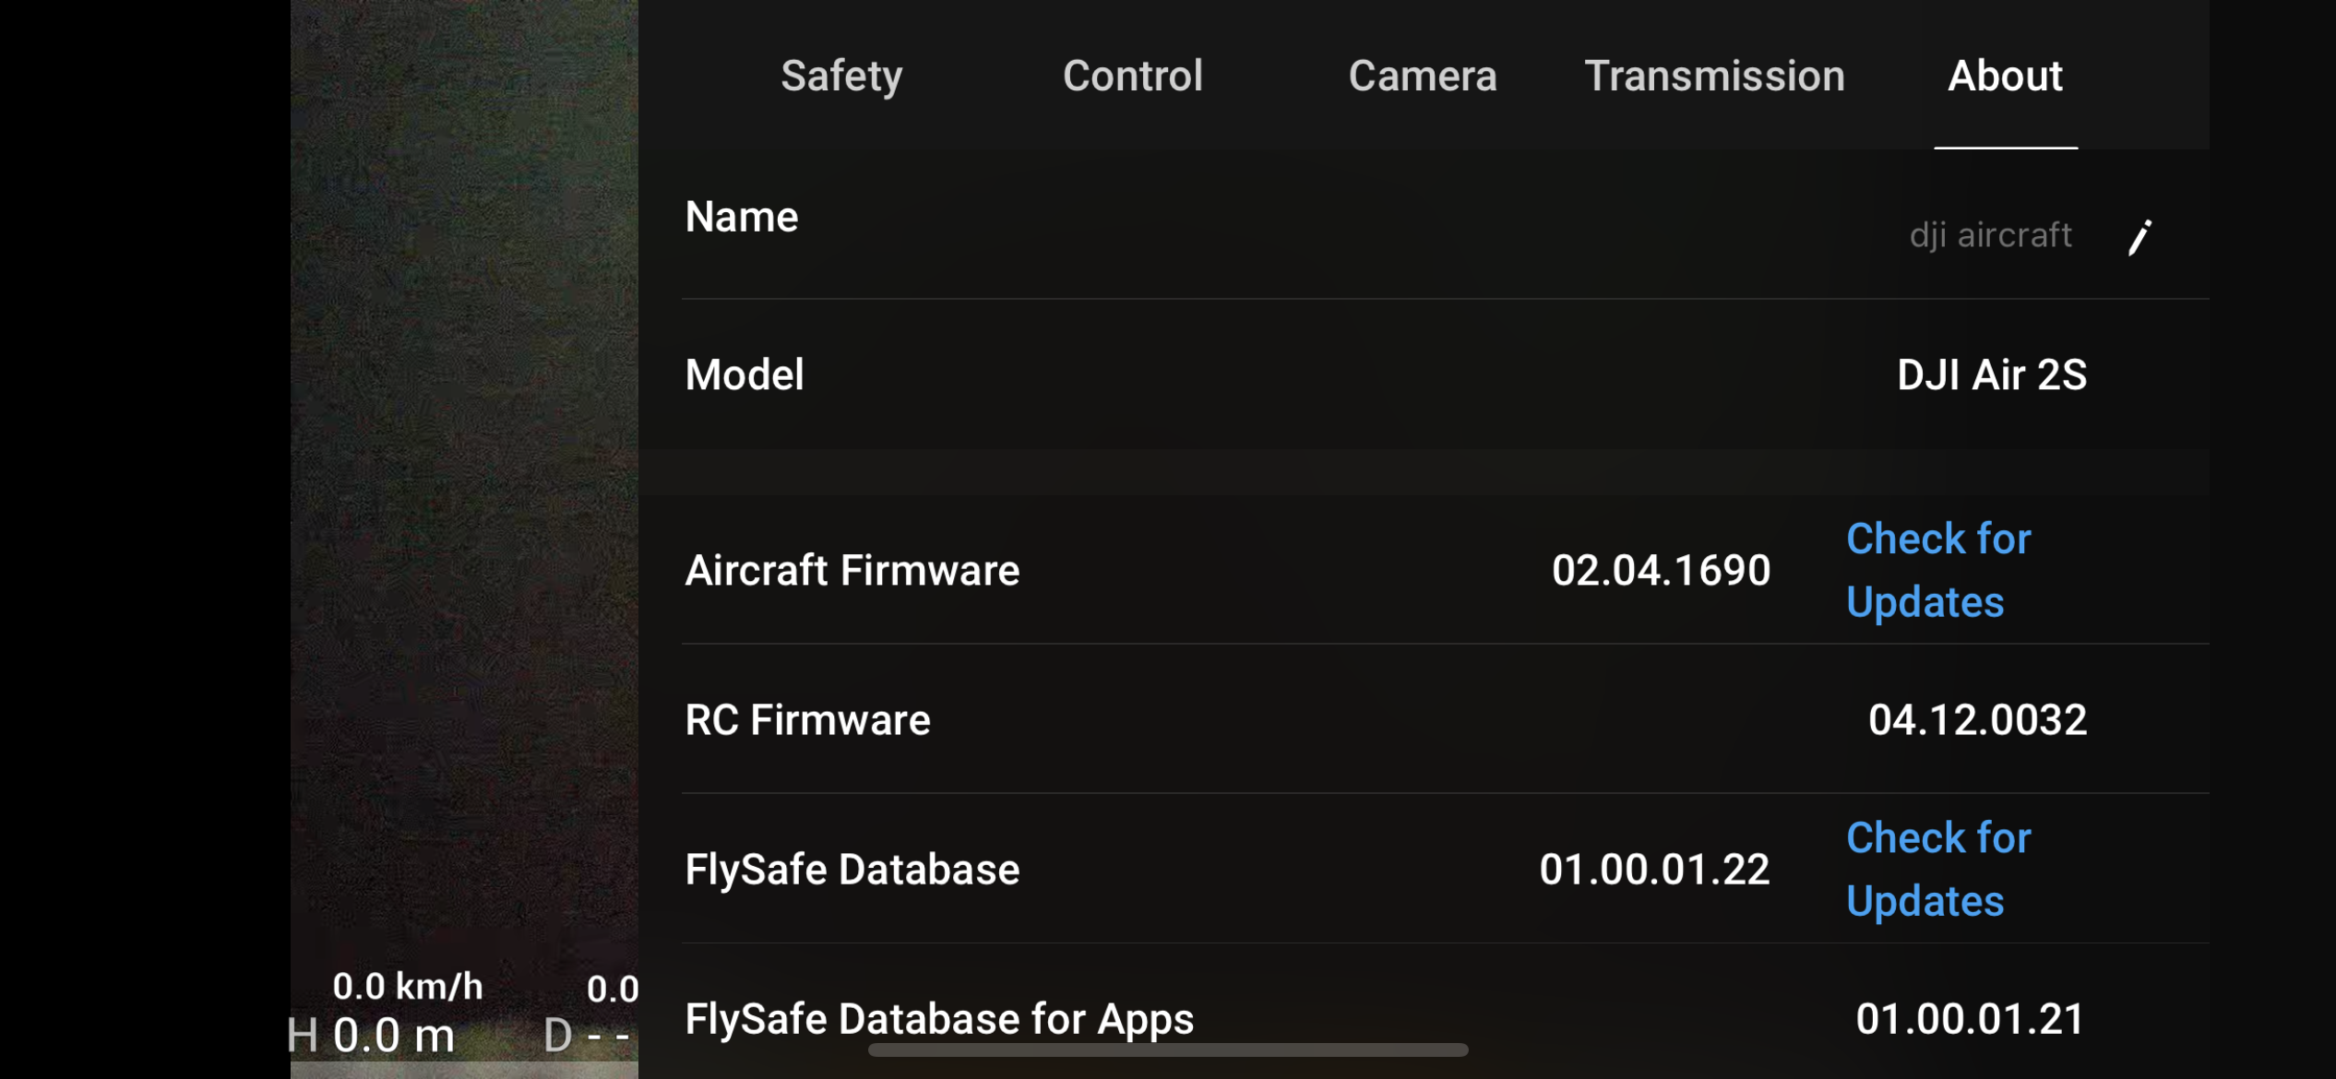Tap the DJI Air 2S model value
The height and width of the screenshot is (1079, 2336).
(1991, 375)
